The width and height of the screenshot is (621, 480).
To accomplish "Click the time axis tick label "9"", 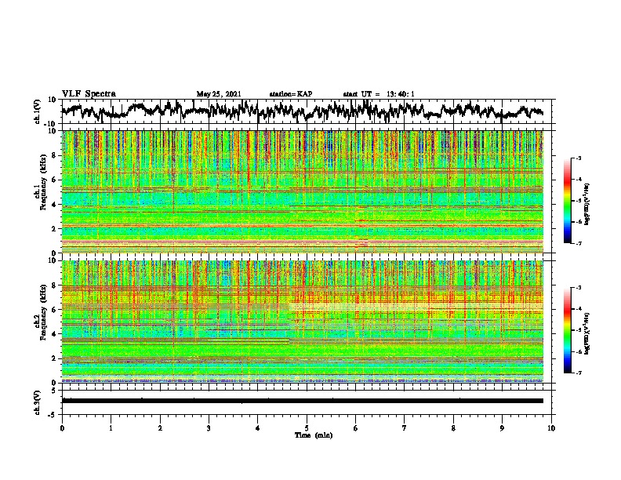I will coord(502,427).
